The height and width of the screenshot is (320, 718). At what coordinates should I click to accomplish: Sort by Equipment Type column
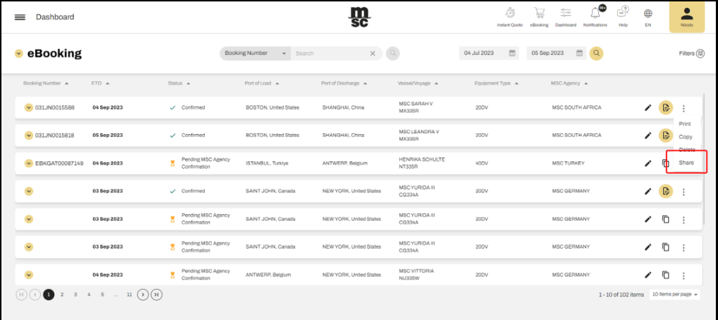click(497, 84)
